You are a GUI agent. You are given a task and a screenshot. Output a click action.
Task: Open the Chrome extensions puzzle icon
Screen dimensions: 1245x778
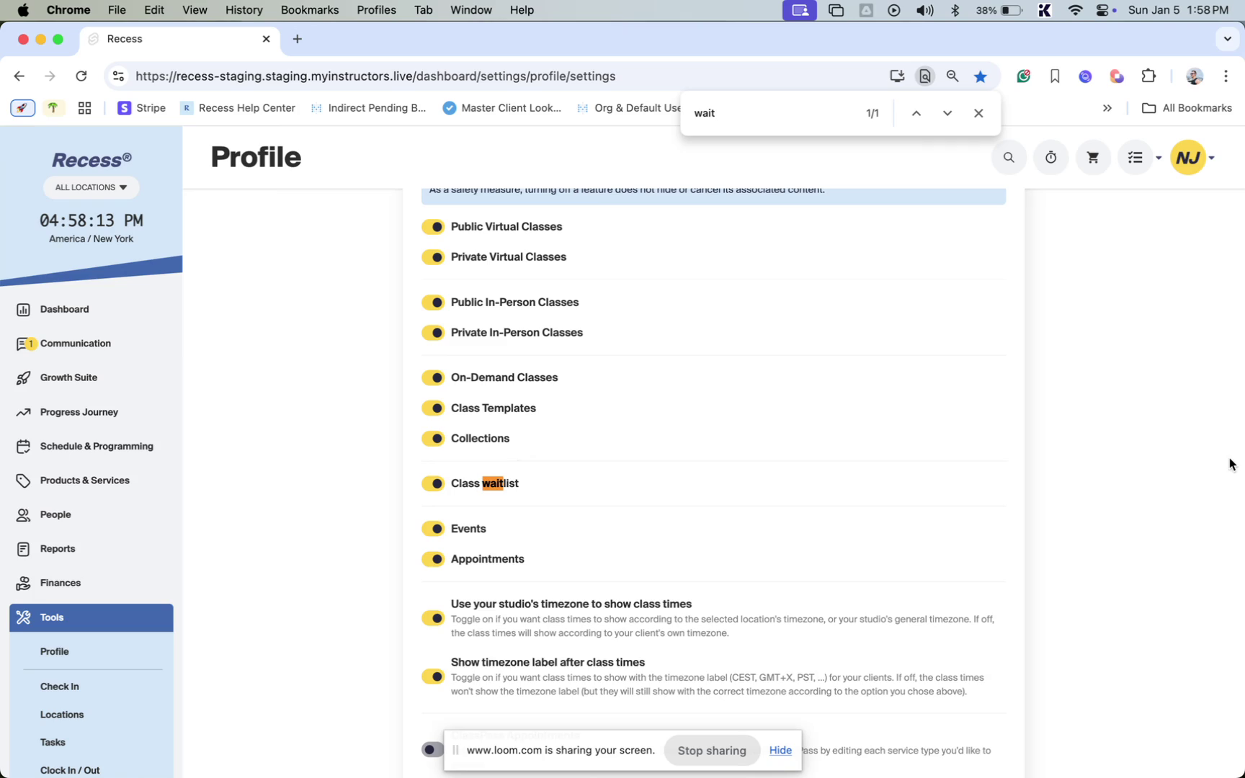point(1148,76)
